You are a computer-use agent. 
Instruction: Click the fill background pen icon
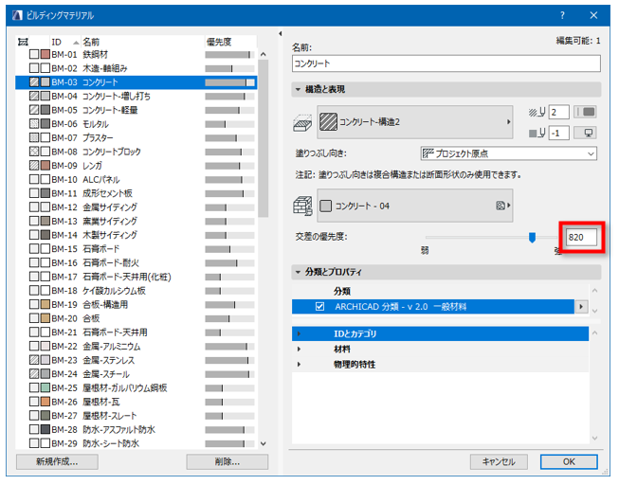tap(537, 133)
